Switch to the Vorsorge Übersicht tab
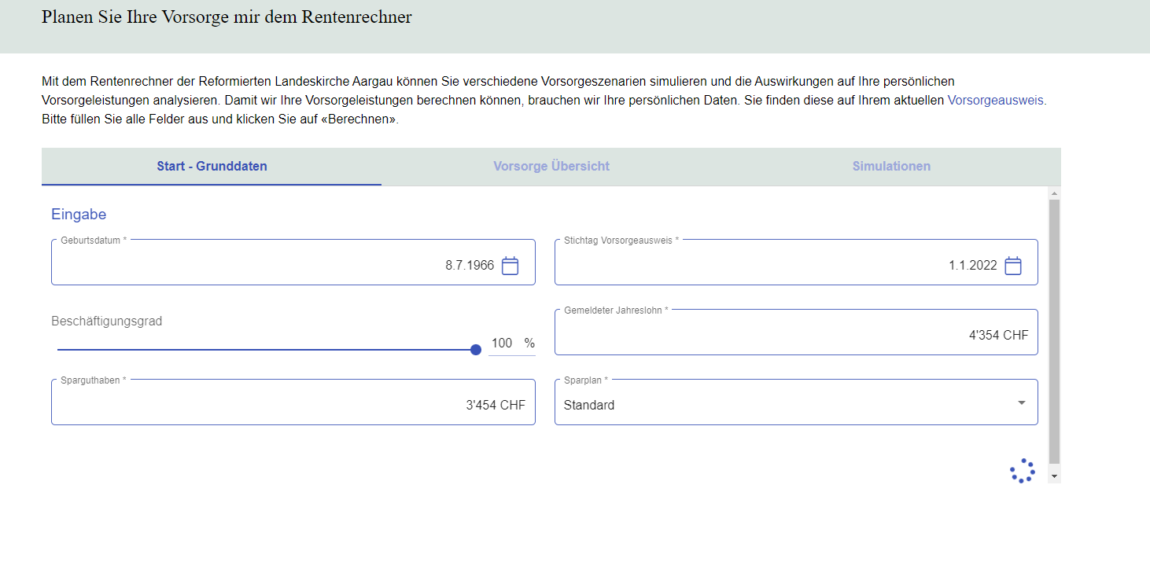The image size is (1150, 584). [x=551, y=167]
